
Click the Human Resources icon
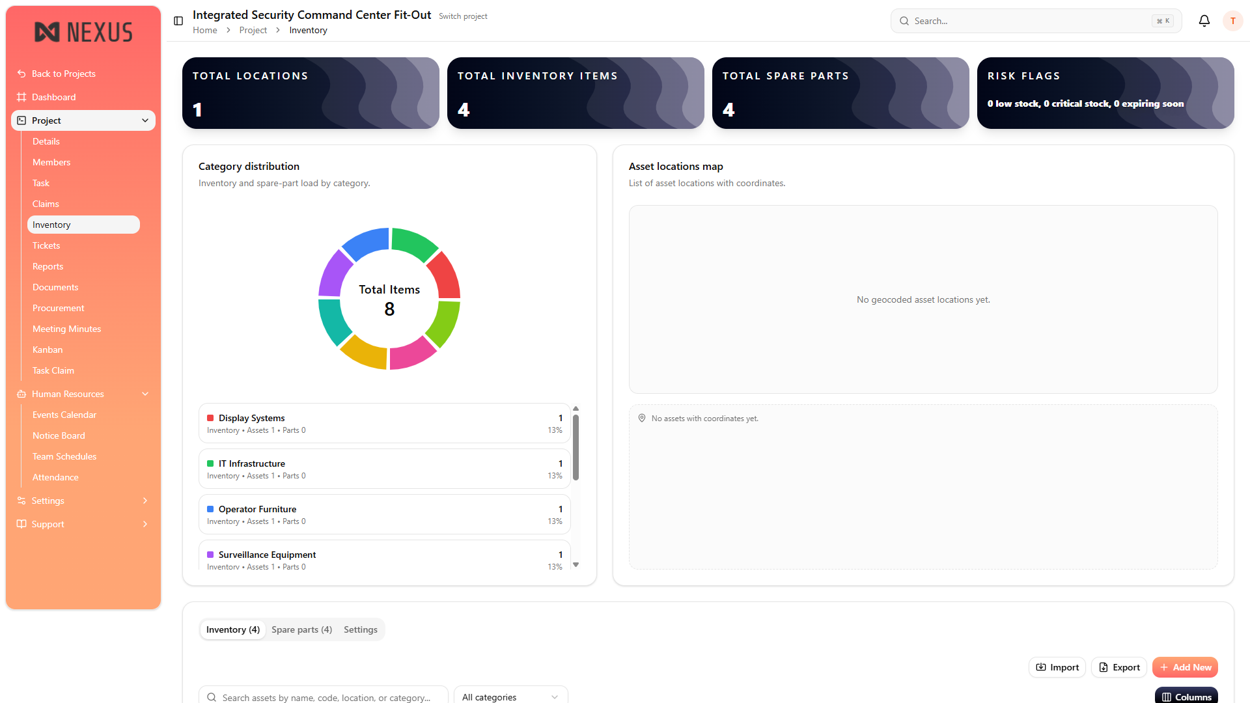coord(21,394)
